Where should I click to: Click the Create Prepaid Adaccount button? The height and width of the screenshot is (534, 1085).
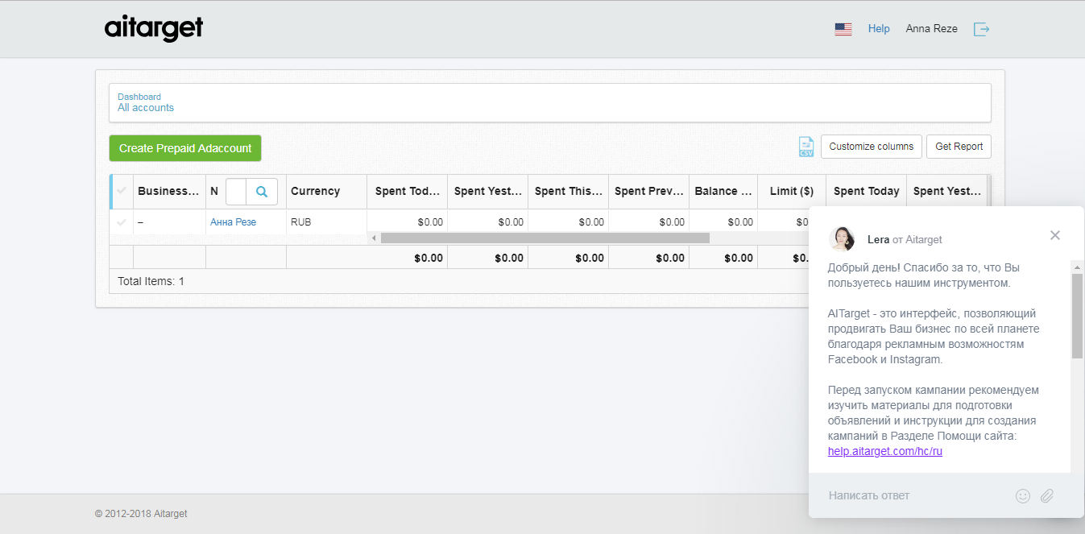pyautogui.click(x=185, y=148)
